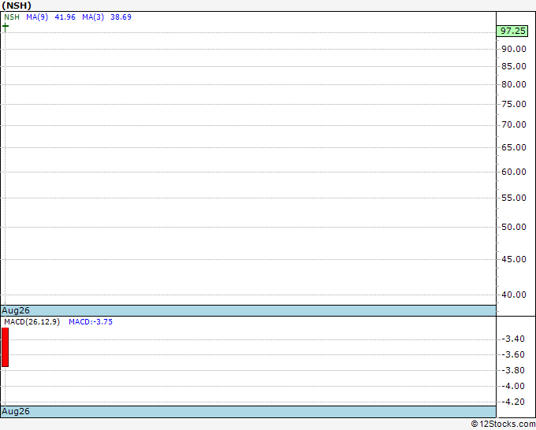
Task: Click the 55.00 price axis label
Action: (x=513, y=198)
